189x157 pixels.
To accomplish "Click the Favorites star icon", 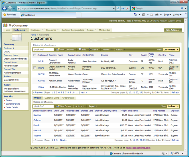I will tap(5, 15).
